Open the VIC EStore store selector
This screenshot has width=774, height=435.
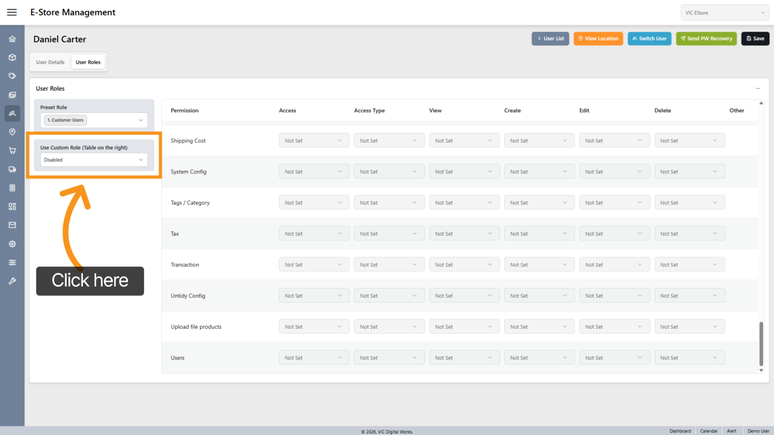pyautogui.click(x=724, y=13)
